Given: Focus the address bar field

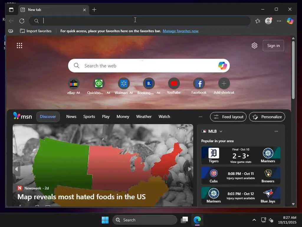Looking at the screenshot, I should pyautogui.click(x=140, y=21).
